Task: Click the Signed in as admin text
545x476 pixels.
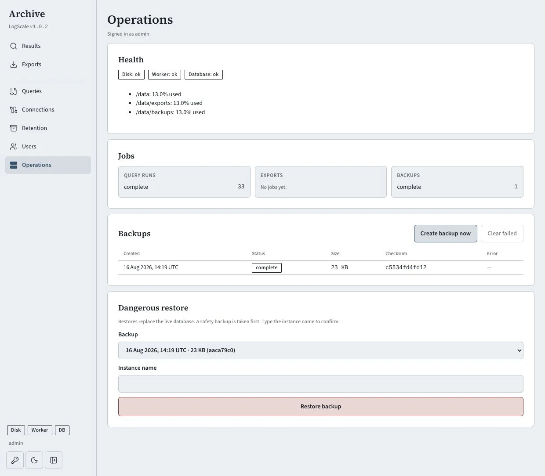Action: (x=128, y=34)
